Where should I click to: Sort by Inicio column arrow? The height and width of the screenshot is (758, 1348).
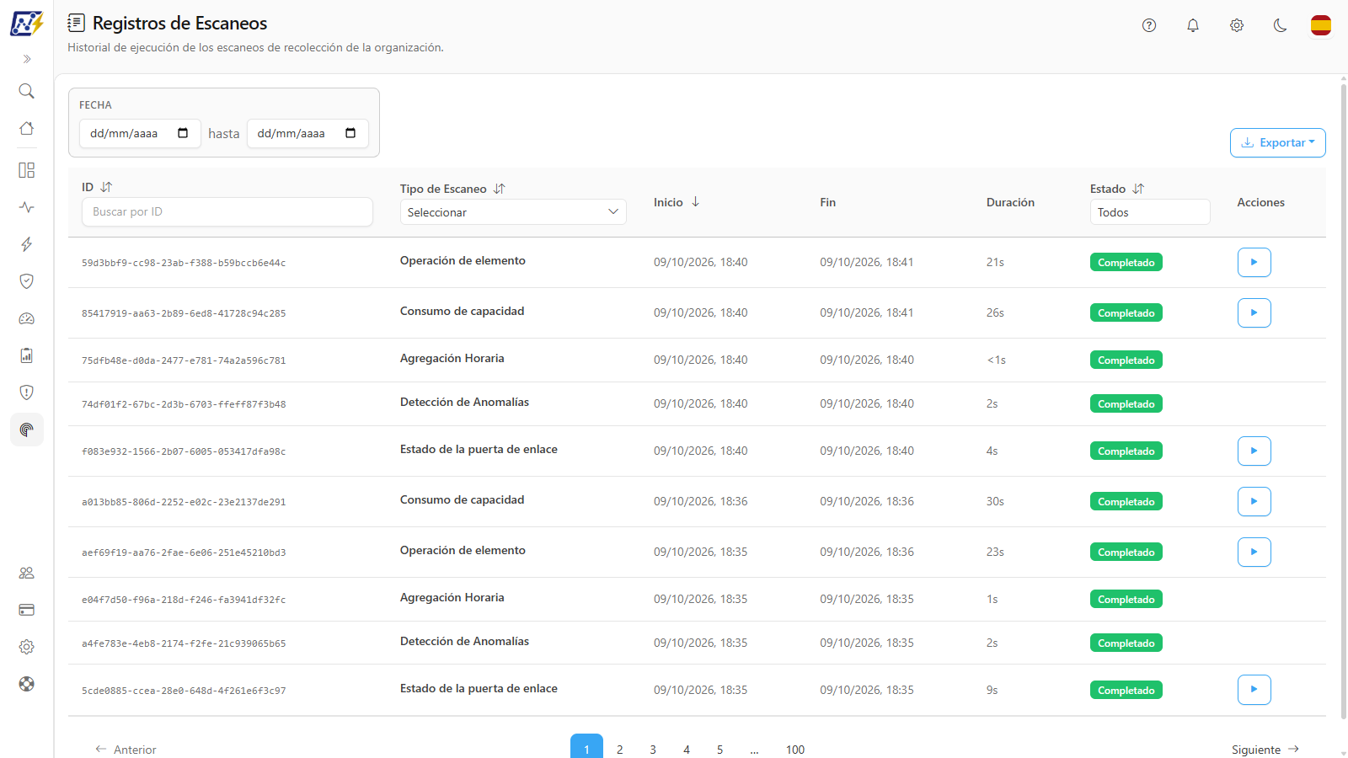(695, 202)
